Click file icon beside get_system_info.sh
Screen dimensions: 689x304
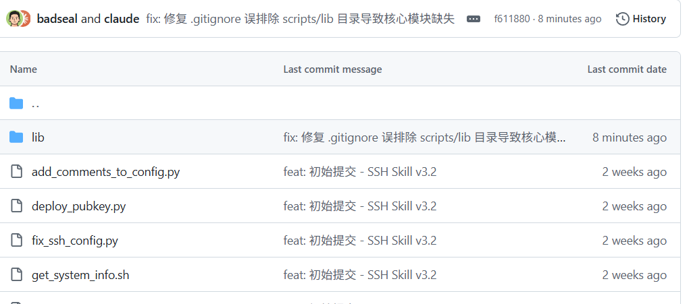pos(16,274)
